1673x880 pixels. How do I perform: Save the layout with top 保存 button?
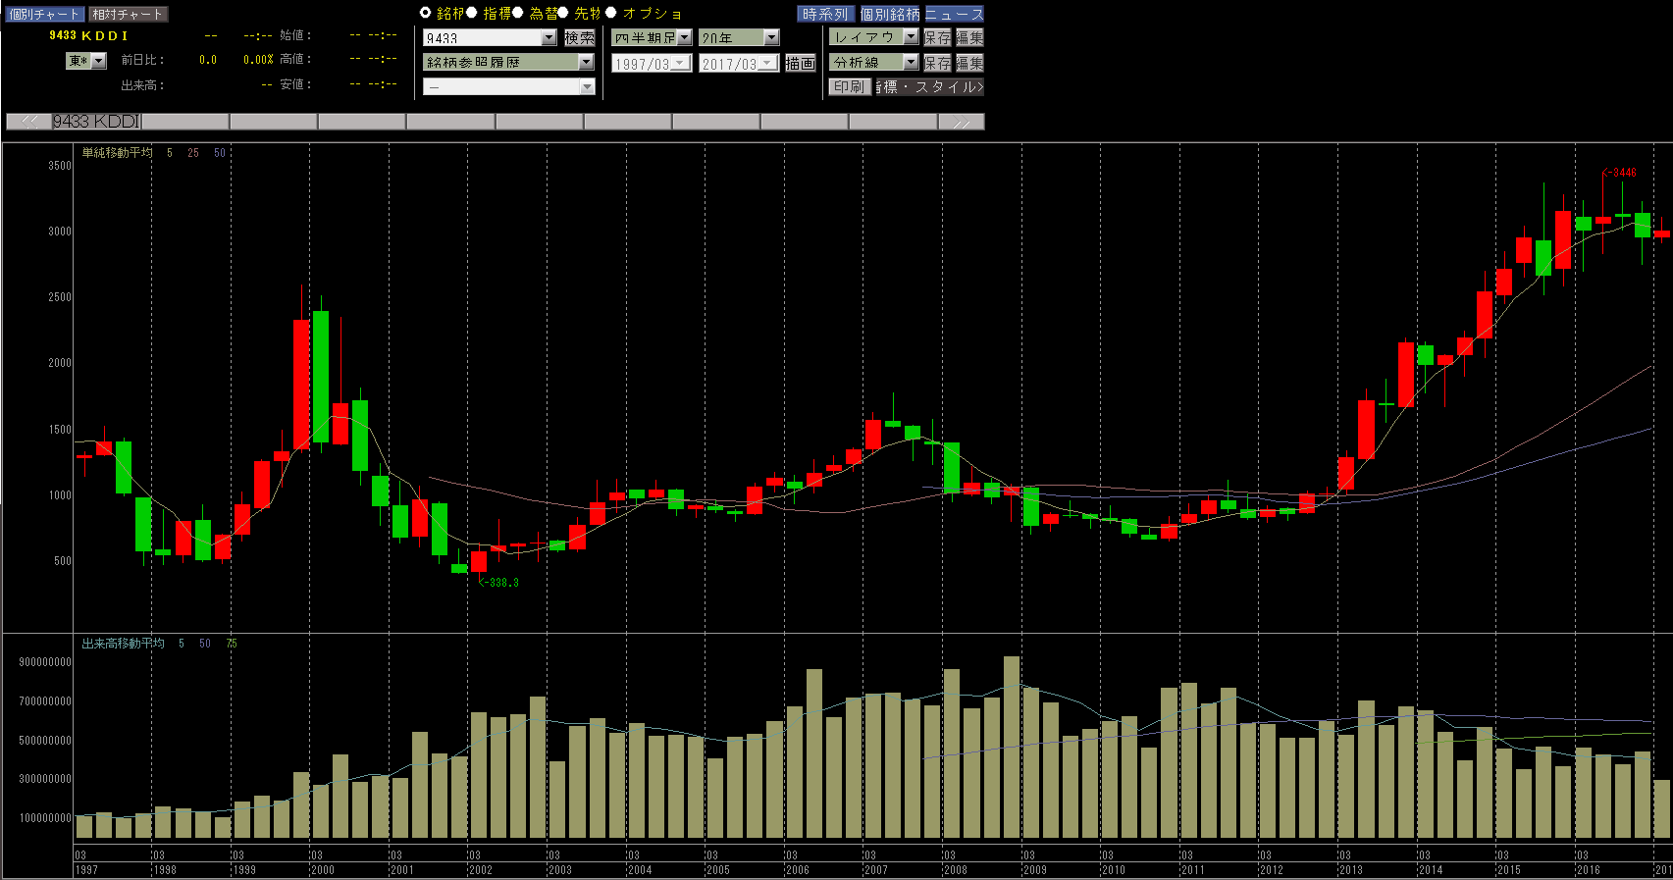[x=937, y=37]
